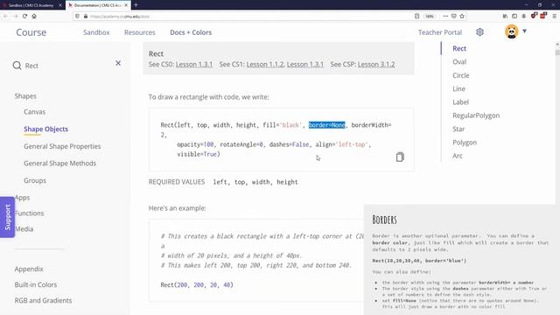Screen dimensions: 560x315
Task: Jump to Arc in the right outline
Action: 458,156
